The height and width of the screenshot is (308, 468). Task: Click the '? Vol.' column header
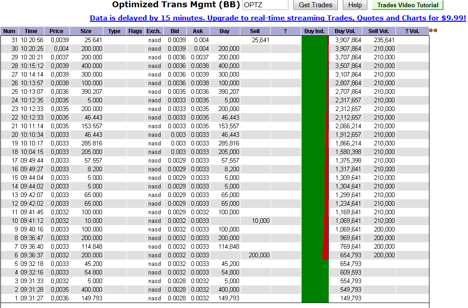[x=411, y=31]
